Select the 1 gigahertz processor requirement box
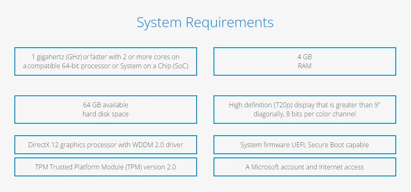The image size is (411, 192). 106,61
